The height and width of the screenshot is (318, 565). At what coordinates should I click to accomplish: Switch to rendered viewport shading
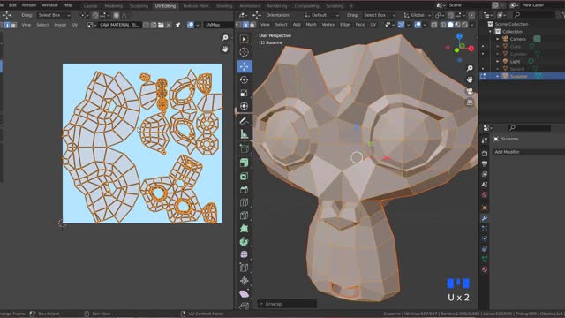(x=465, y=25)
